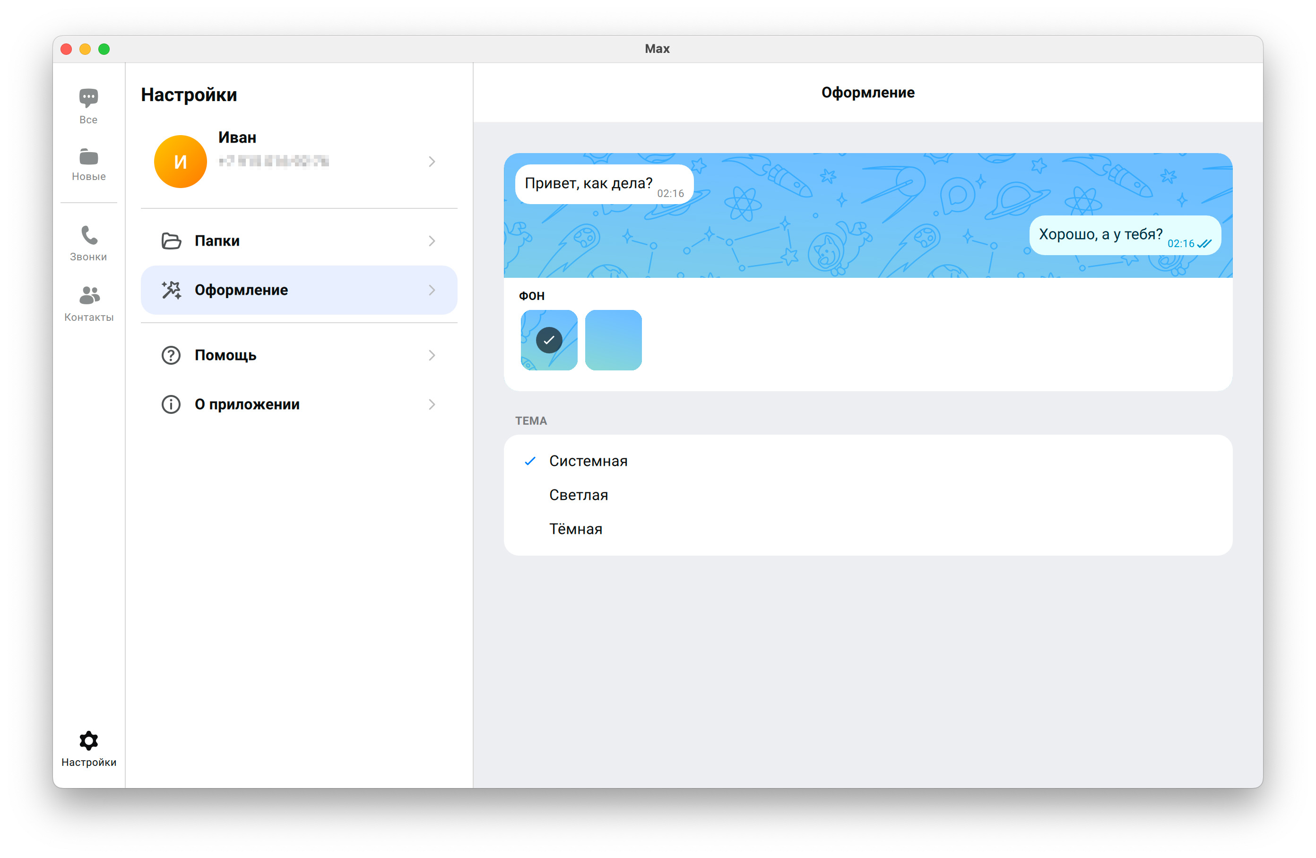
Task: Open the Новые folder icon
Action: (x=88, y=157)
